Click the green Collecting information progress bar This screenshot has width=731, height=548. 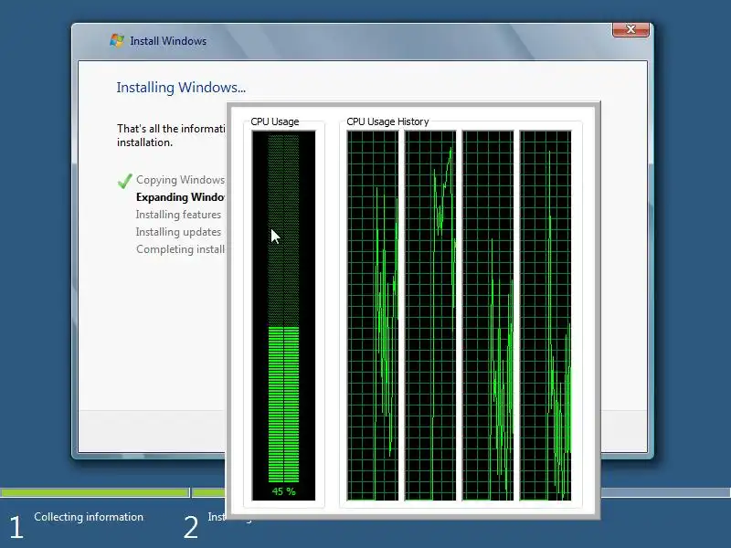click(95, 492)
